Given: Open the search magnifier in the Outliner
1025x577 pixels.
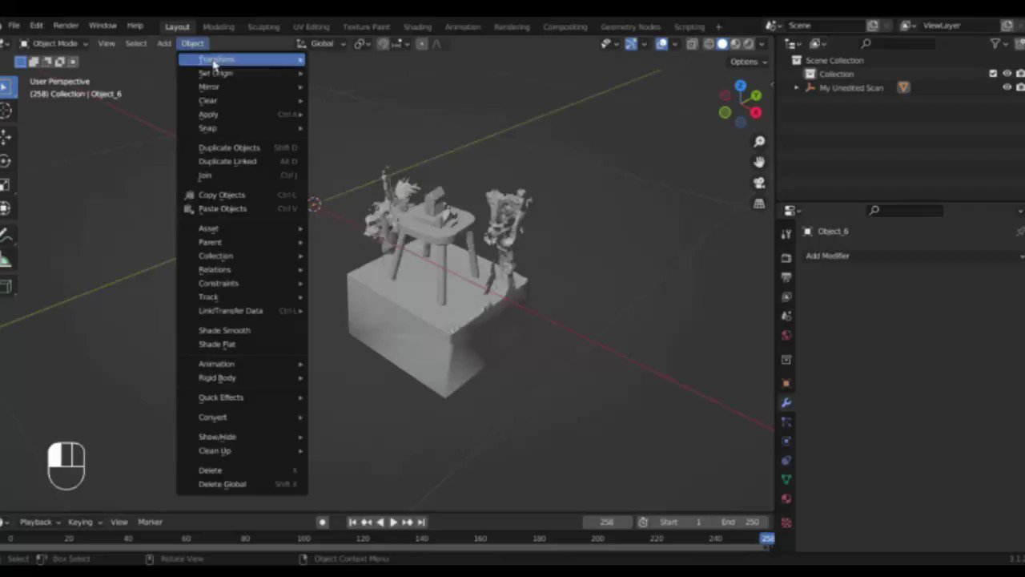Looking at the screenshot, I should pyautogui.click(x=866, y=43).
